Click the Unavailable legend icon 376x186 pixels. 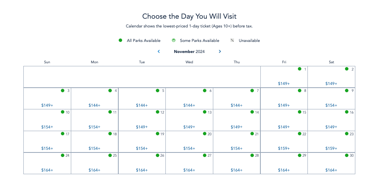[x=232, y=40]
